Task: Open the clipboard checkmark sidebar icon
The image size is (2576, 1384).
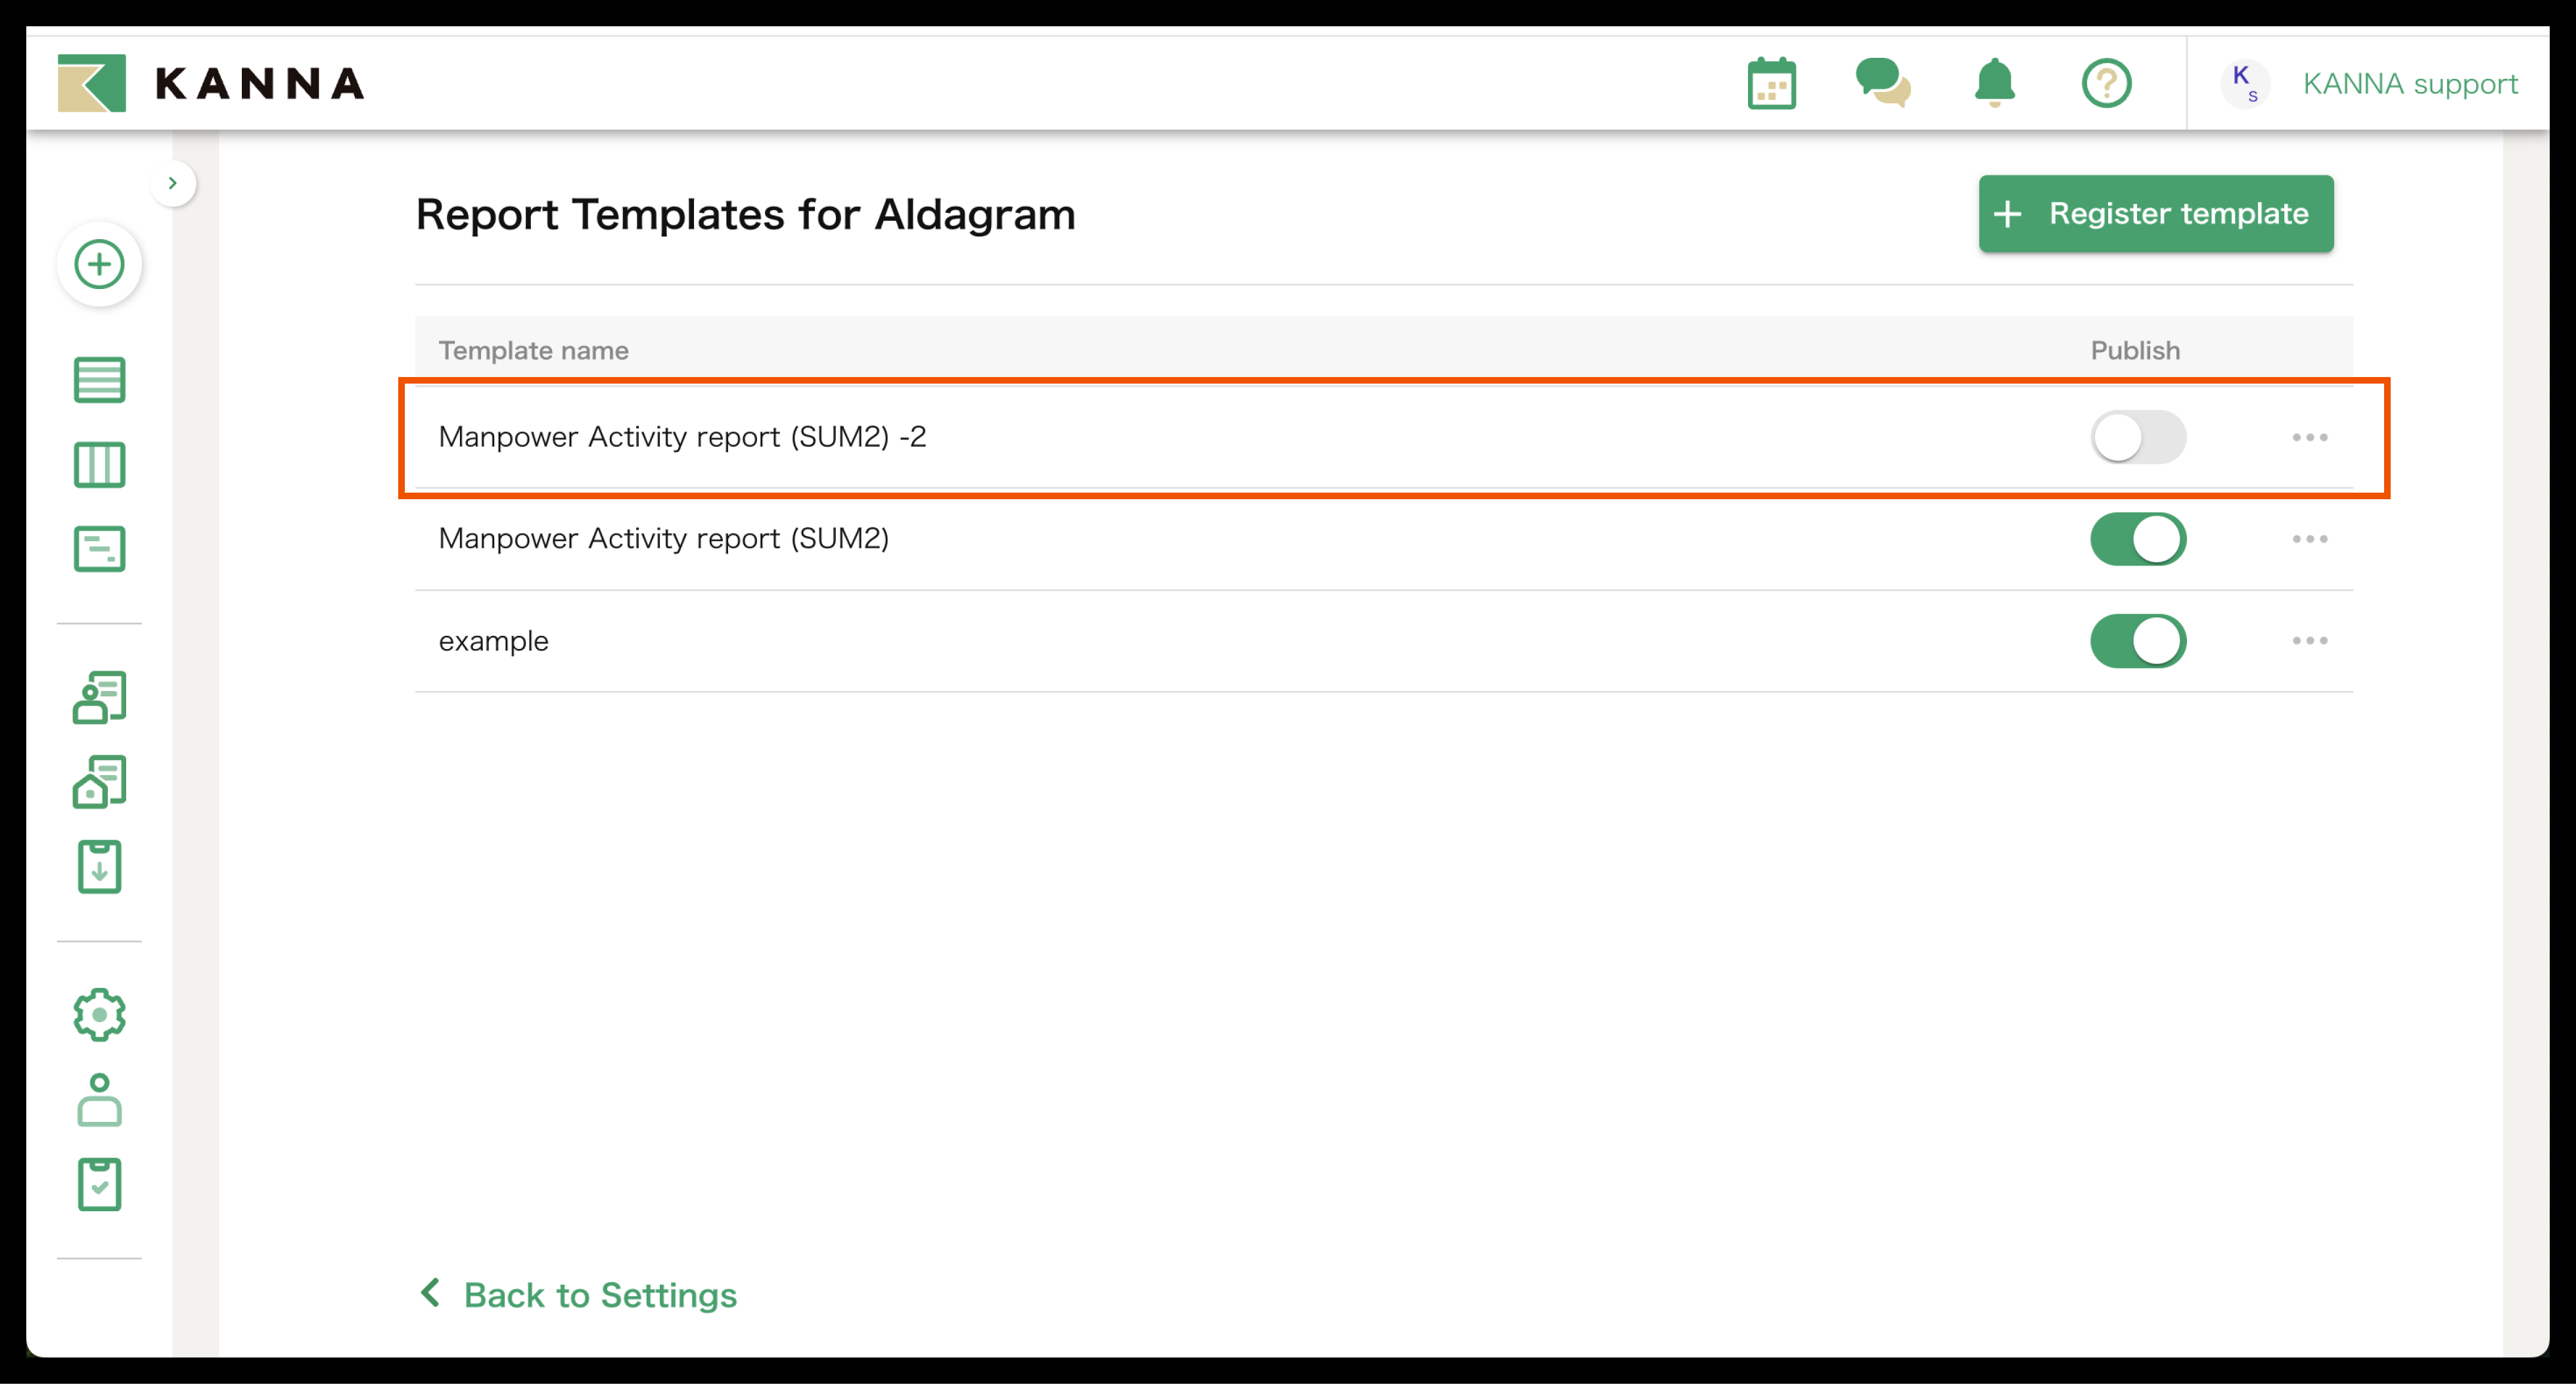Action: [99, 1184]
